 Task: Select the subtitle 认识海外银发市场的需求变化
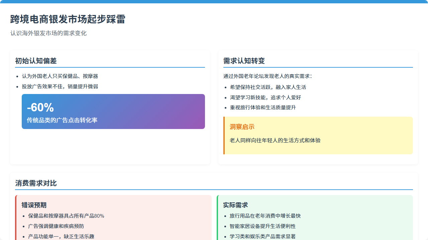(x=48, y=33)
